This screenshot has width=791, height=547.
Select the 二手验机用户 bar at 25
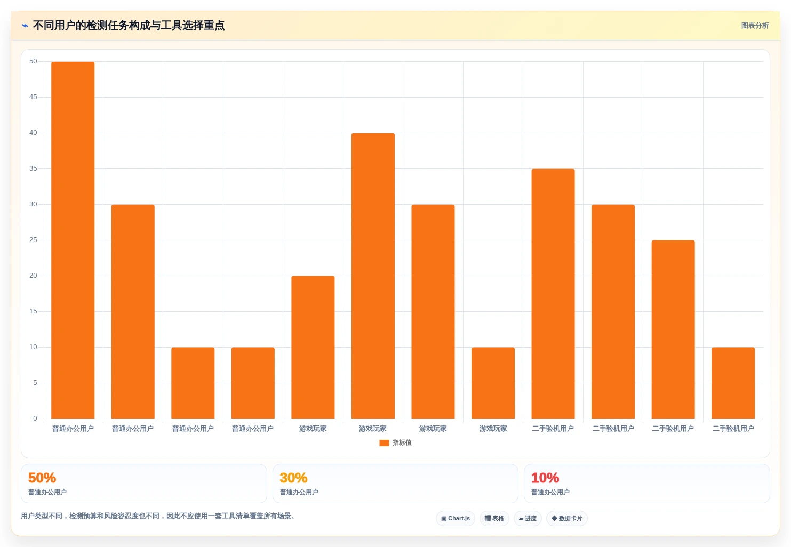(673, 329)
